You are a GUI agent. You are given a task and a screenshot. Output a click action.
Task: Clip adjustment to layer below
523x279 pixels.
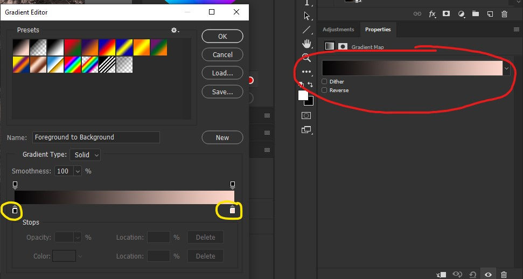442,275
